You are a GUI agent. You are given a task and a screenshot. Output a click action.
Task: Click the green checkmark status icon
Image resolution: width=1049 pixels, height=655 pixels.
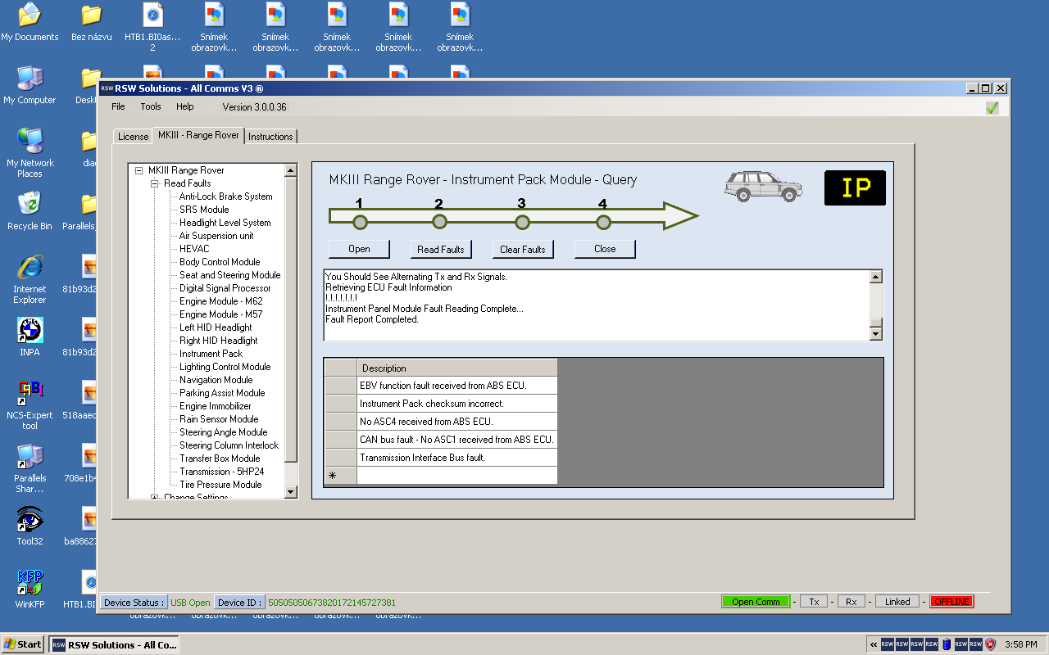(992, 107)
